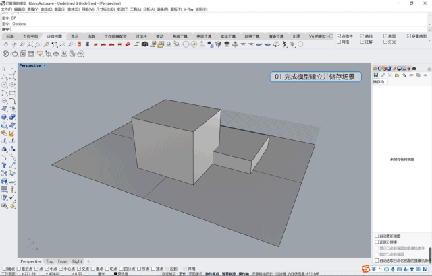Select the Rectangle tool in left toolbar
This screenshot has height=276, width=432.
[12, 93]
